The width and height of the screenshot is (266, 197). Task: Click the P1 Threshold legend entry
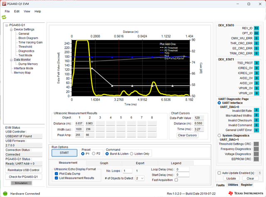169,48
